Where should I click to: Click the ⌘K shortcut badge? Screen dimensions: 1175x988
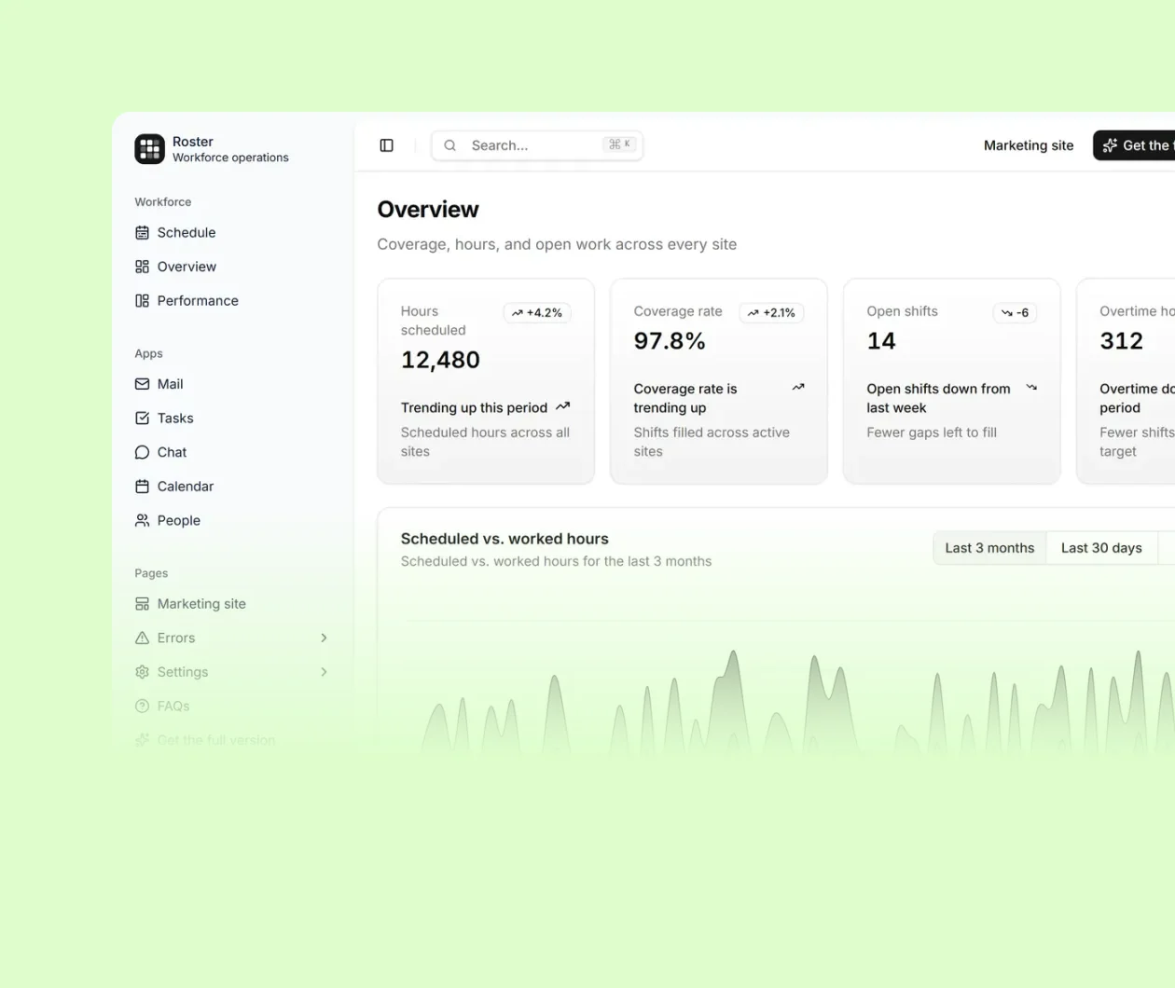(619, 144)
